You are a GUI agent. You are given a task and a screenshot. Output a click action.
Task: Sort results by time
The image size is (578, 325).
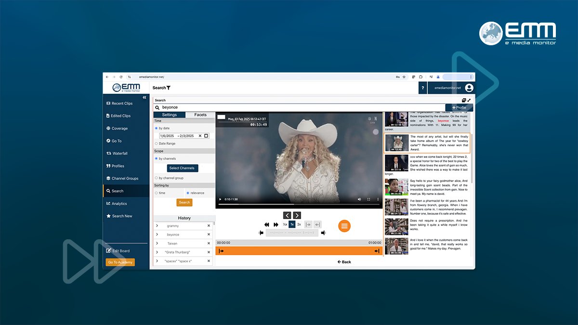(x=156, y=193)
